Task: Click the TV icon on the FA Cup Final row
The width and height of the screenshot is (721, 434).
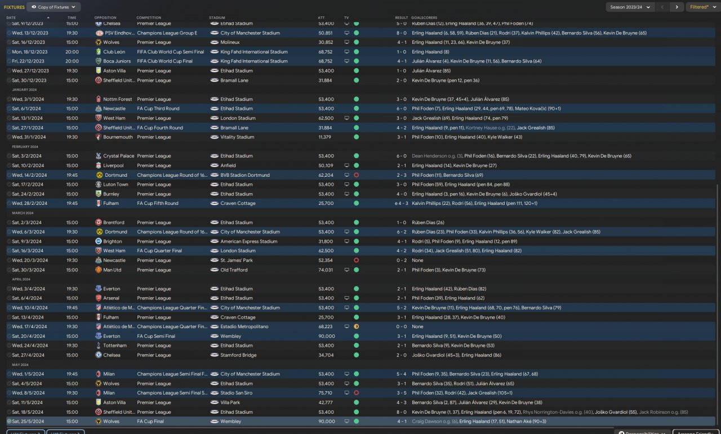Action: click(x=346, y=421)
